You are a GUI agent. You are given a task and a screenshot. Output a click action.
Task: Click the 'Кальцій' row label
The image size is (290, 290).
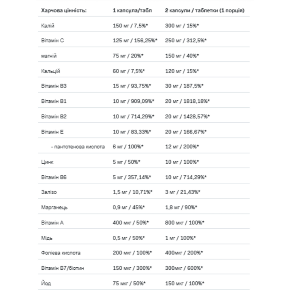51,71
